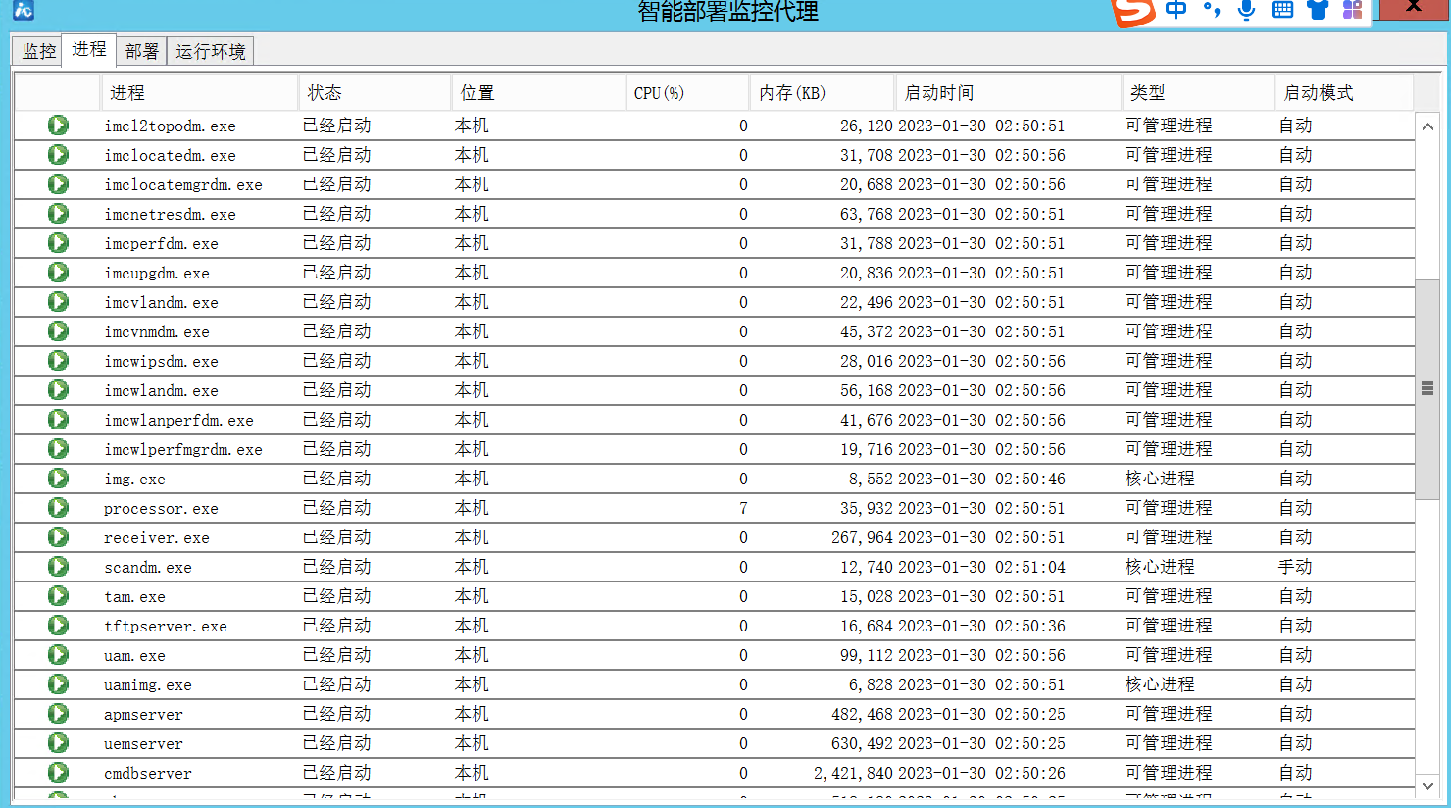Click start time 02:51:04 for scandm.exe
Screen dimensions: 1451x808
(1030, 567)
